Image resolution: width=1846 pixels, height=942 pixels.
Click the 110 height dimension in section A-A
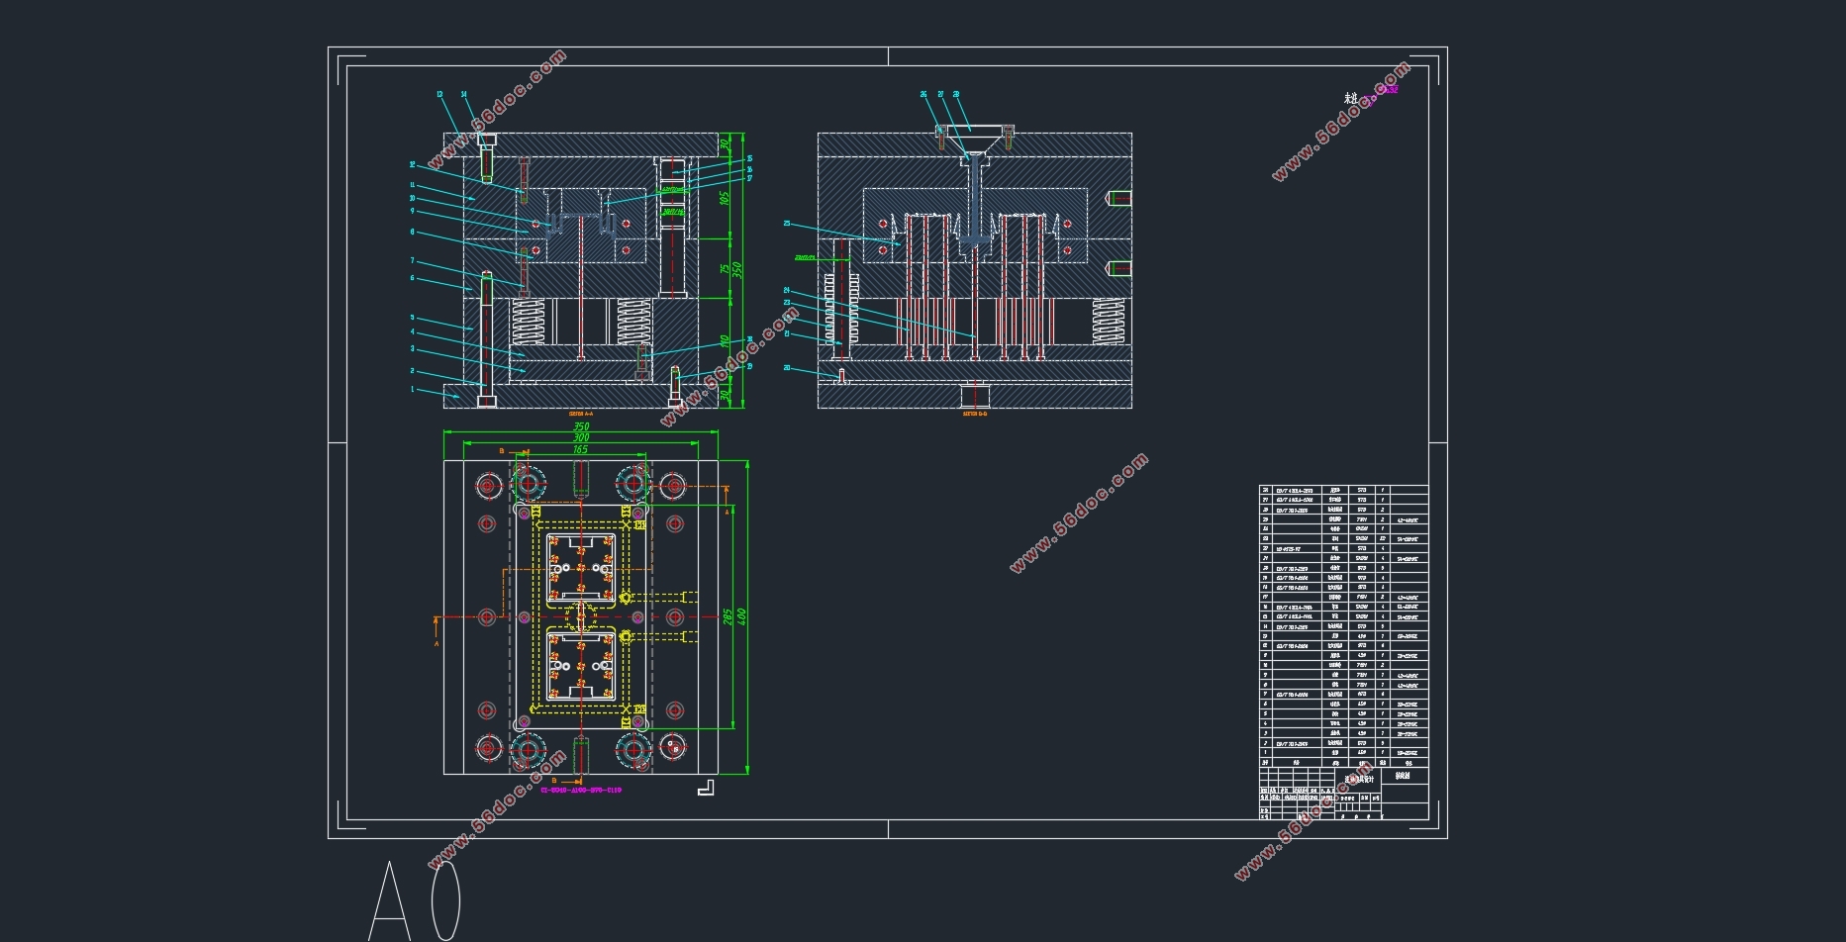tap(725, 340)
